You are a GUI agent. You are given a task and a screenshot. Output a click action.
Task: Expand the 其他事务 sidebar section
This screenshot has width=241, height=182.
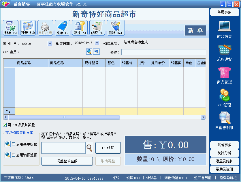pos(225,145)
